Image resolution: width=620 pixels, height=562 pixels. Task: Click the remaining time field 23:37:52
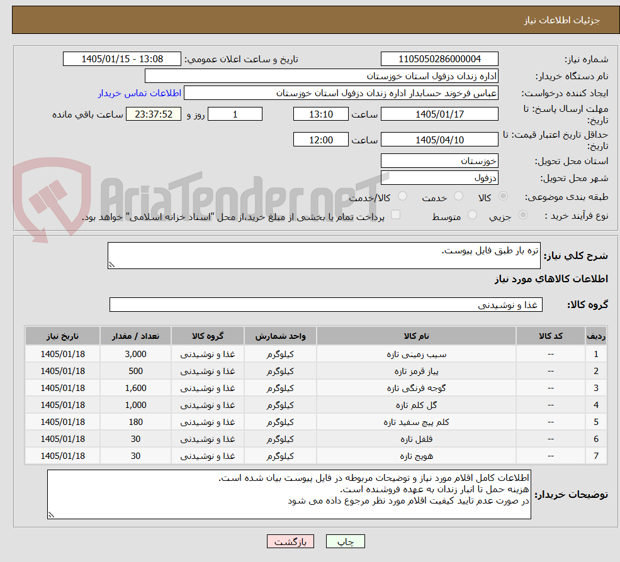pos(154,114)
